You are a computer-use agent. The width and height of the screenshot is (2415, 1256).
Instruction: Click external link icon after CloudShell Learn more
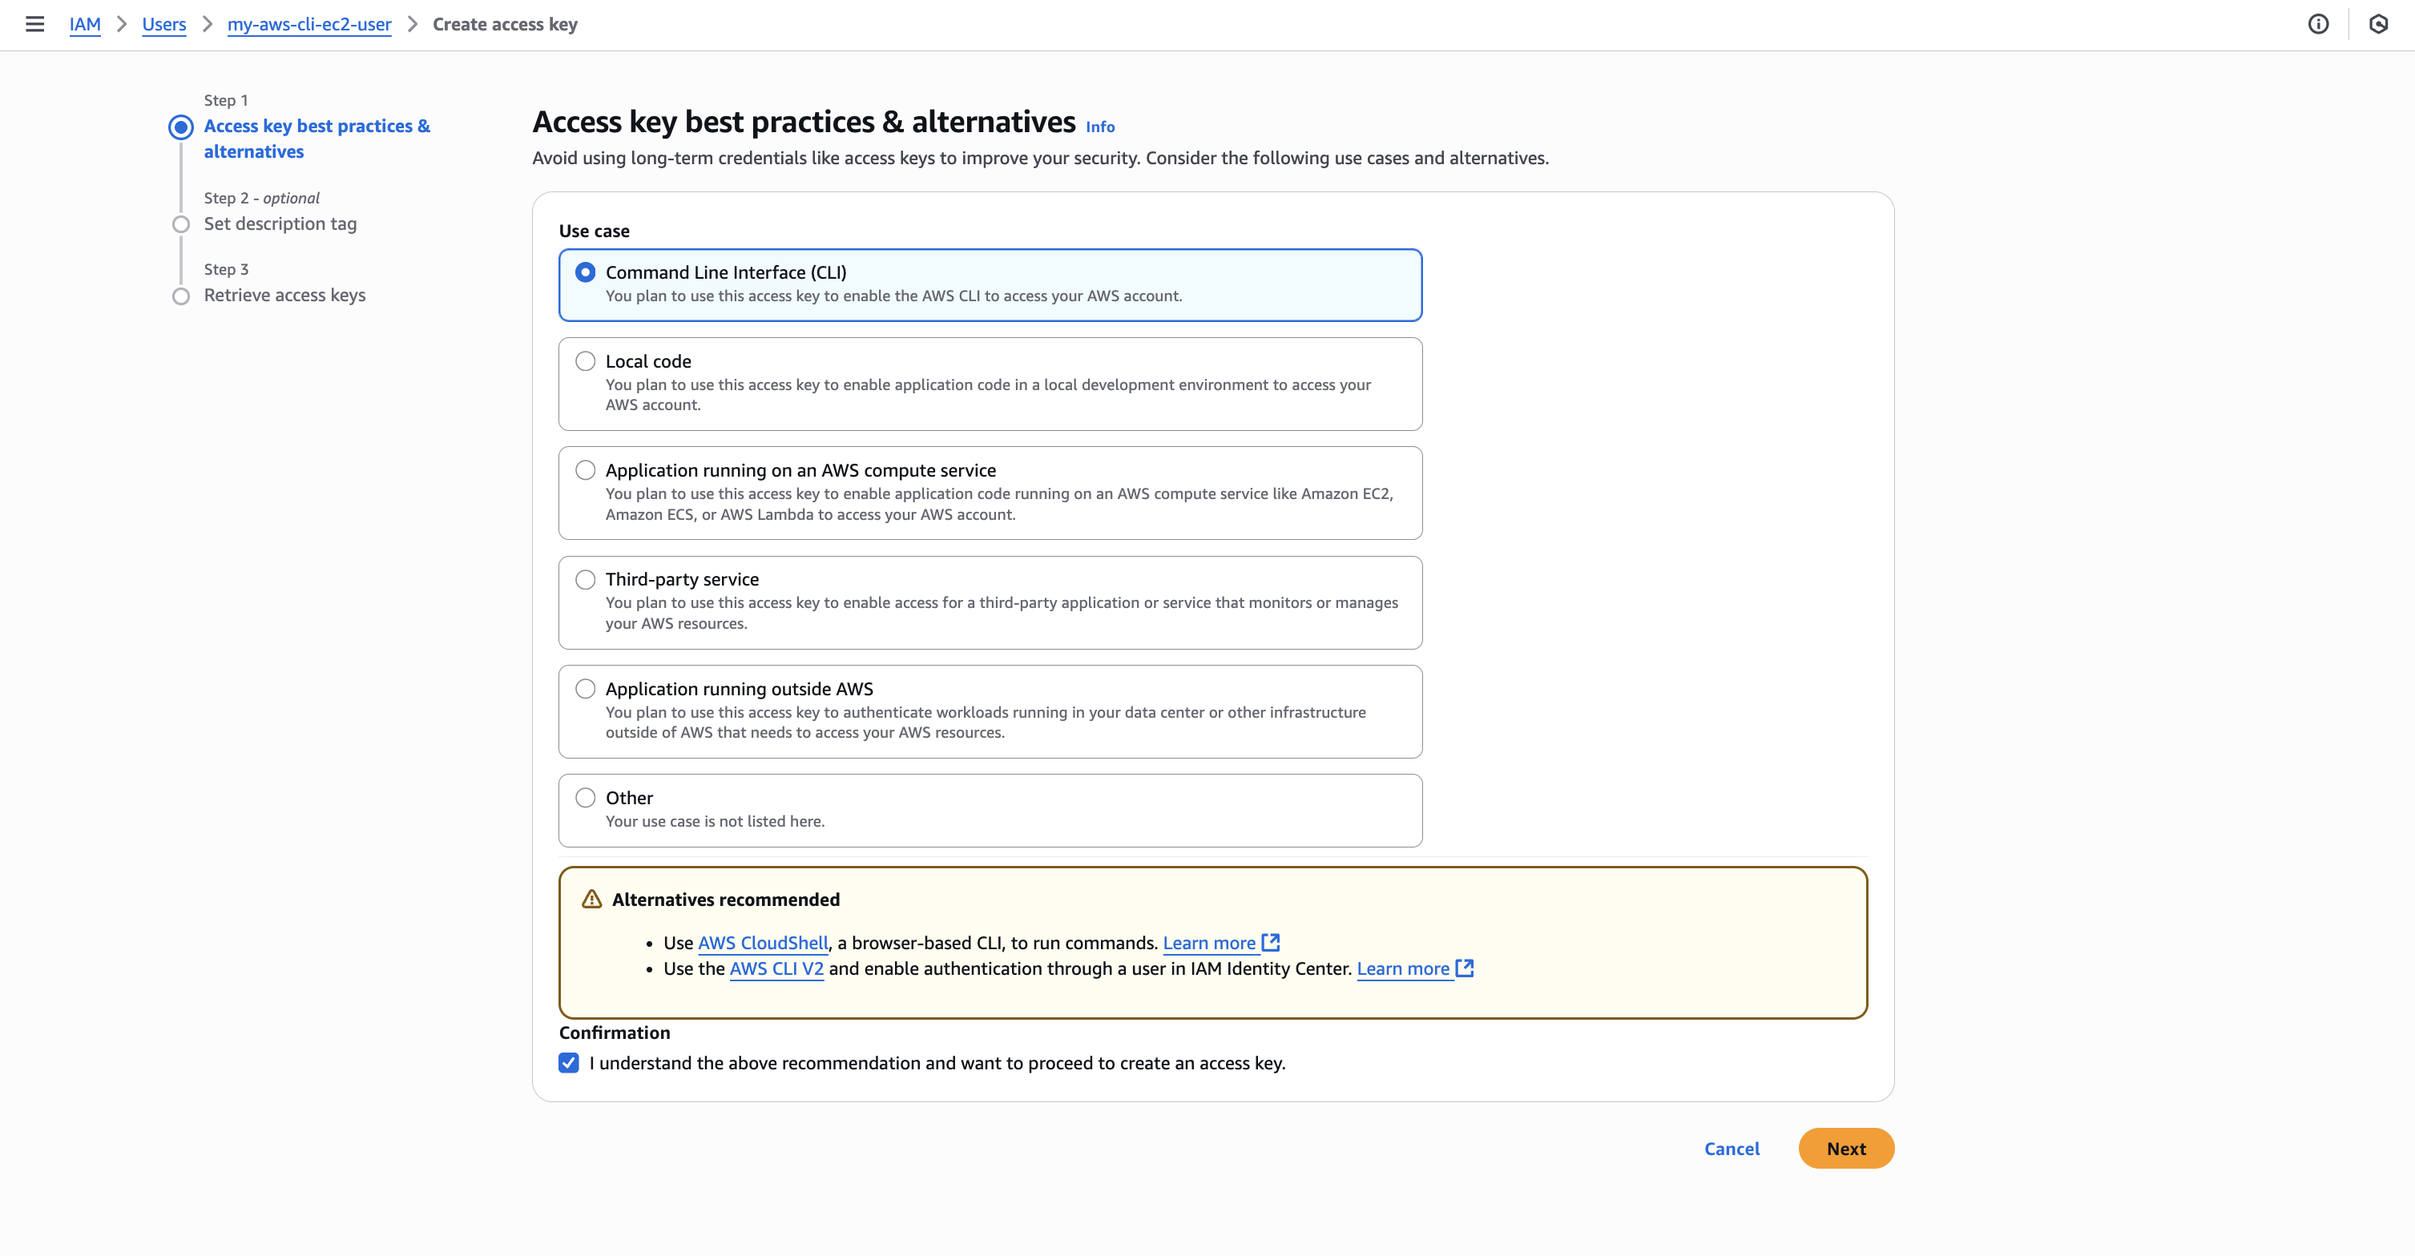(x=1272, y=942)
